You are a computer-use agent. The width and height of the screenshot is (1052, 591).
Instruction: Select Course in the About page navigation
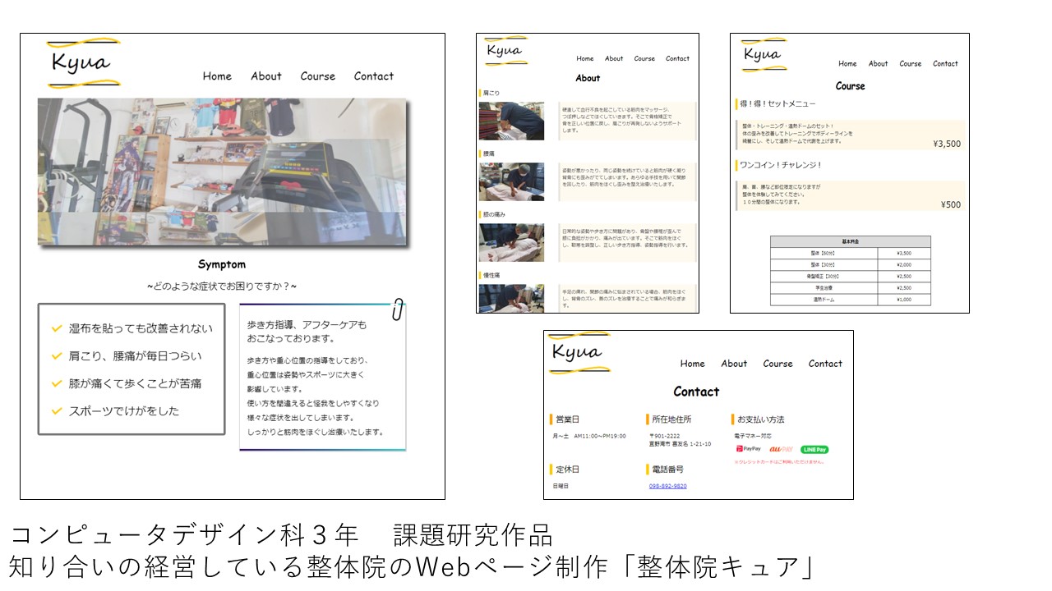644,59
